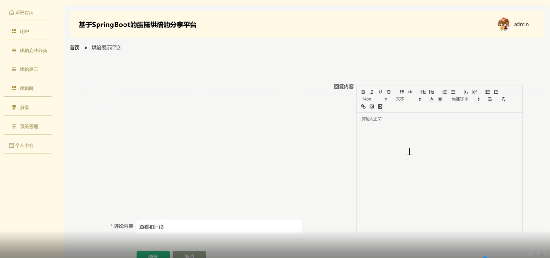
Task: Click the admin username in header
Action: pyautogui.click(x=521, y=24)
